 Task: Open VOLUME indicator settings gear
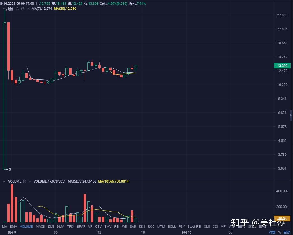coord(25,181)
